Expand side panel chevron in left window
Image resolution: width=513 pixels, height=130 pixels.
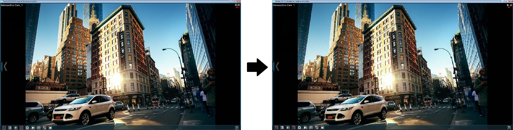point(5,66)
